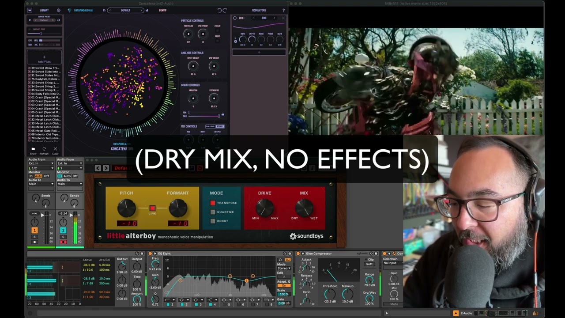Set track 2 Monitor to In
Viewport: 565px width, 318px height.
(59, 176)
